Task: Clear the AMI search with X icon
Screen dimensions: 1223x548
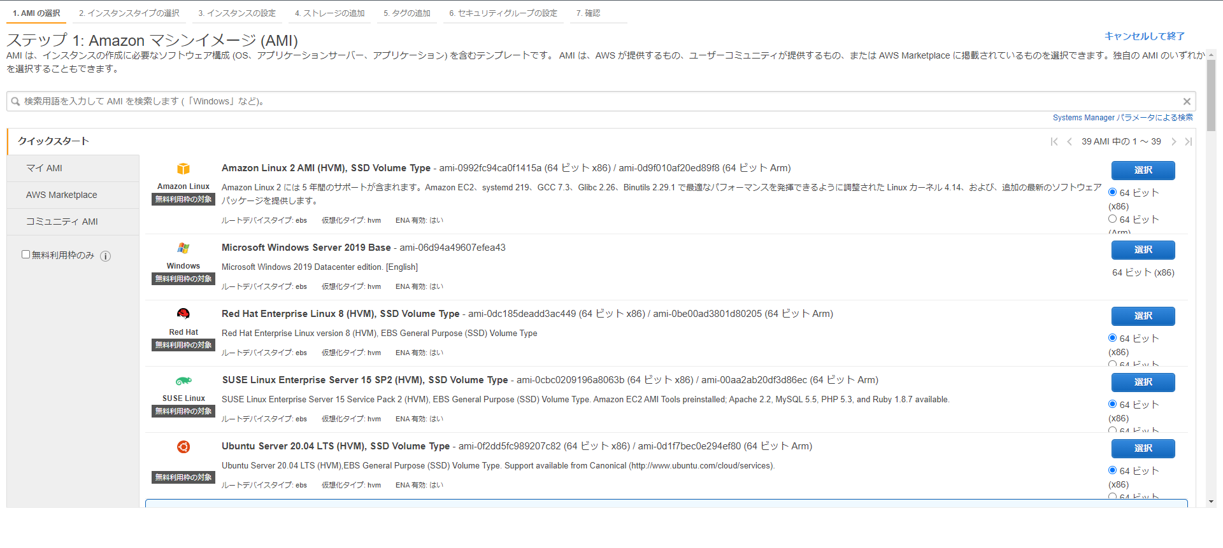Action: pos(1187,101)
